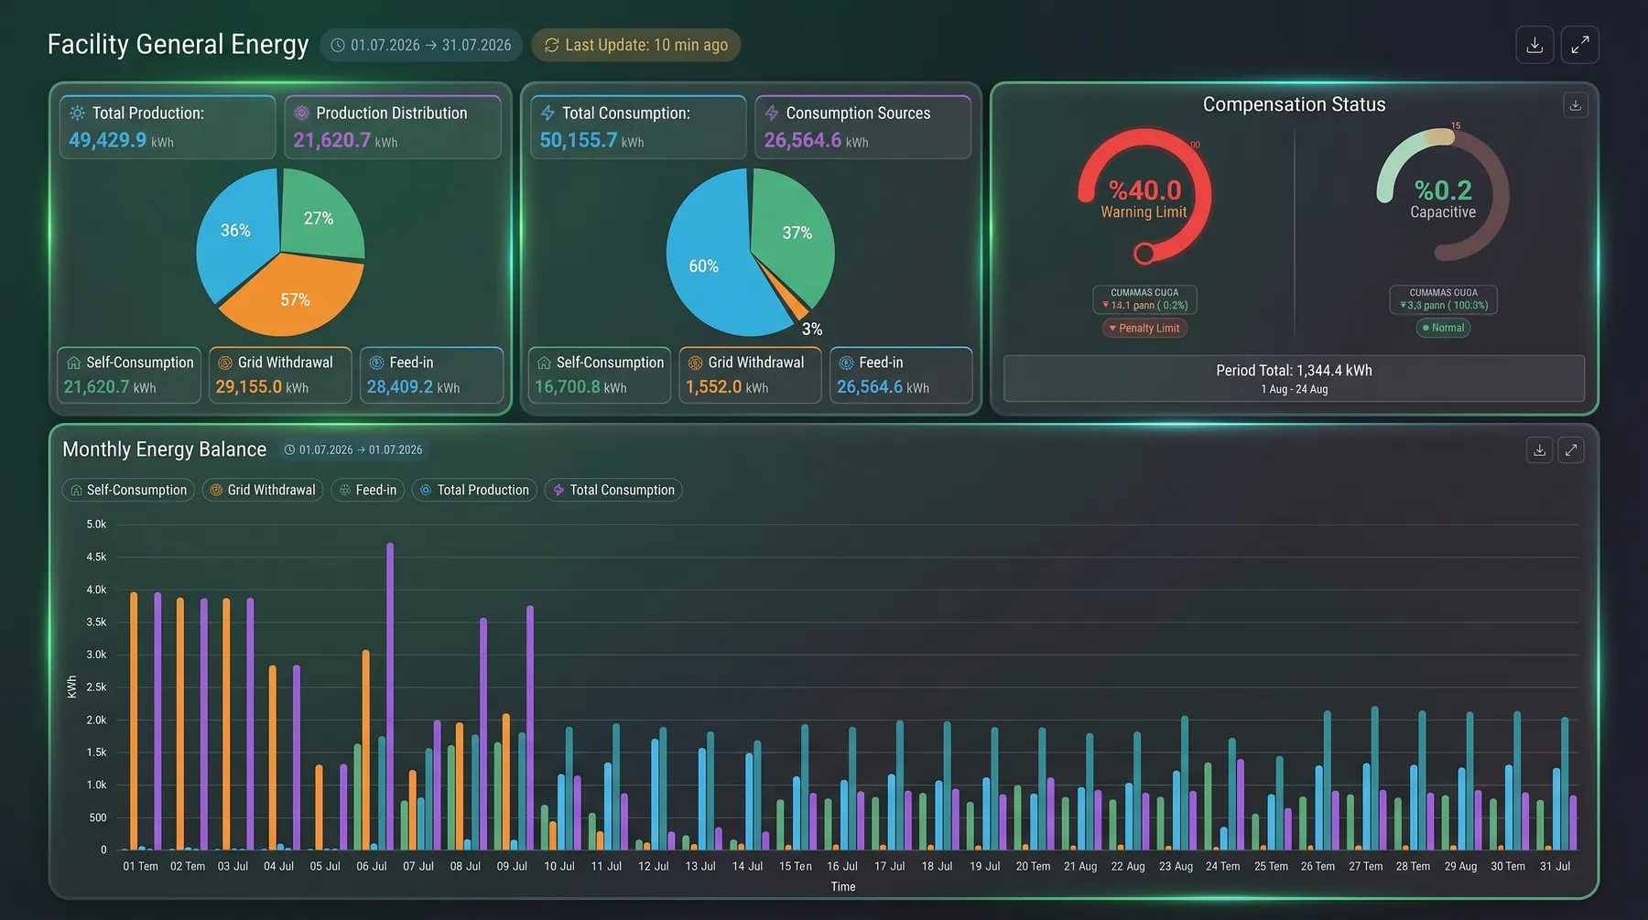Click the Last Update 10 min ago badge
Image resolution: width=1648 pixels, height=920 pixels.
pyautogui.click(x=636, y=45)
